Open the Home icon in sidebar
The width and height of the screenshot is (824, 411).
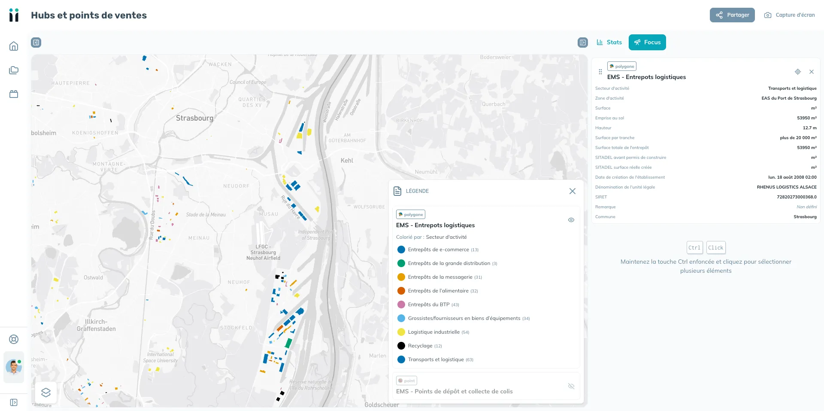coord(14,46)
